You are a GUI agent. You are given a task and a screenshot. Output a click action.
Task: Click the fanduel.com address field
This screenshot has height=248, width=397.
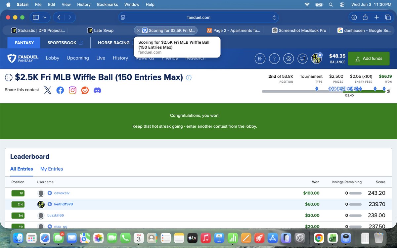(198, 18)
